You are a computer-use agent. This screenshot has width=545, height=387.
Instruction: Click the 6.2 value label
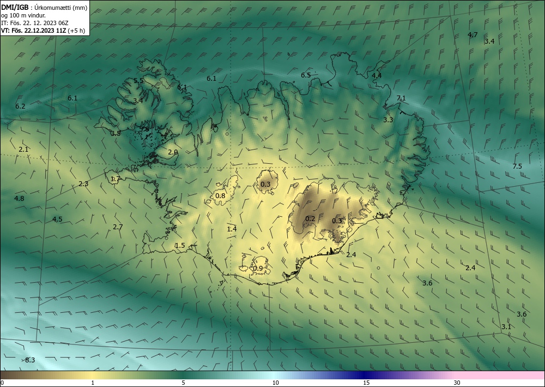point(20,106)
